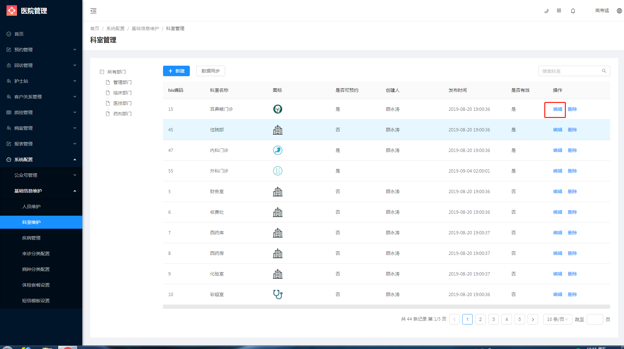Click the 化验室 building icon
The width and height of the screenshot is (624, 349).
pos(278,274)
